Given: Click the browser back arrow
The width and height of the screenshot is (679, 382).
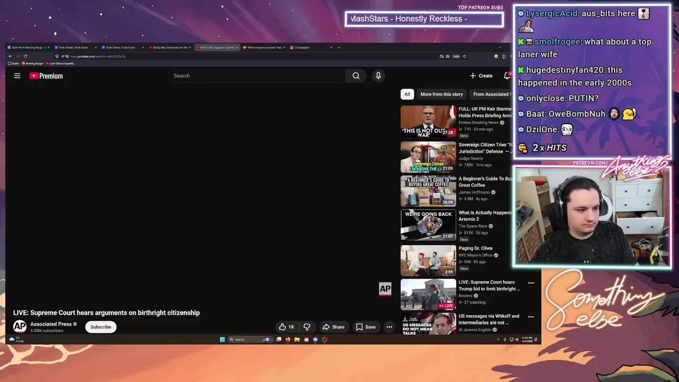Looking at the screenshot, I should point(10,56).
